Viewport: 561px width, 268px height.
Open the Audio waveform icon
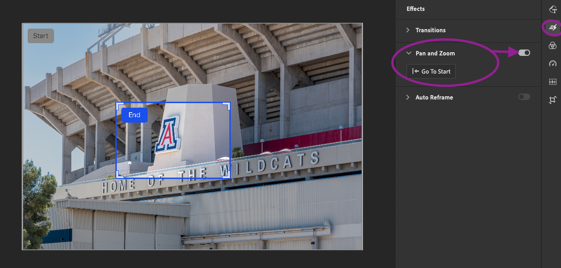(552, 82)
